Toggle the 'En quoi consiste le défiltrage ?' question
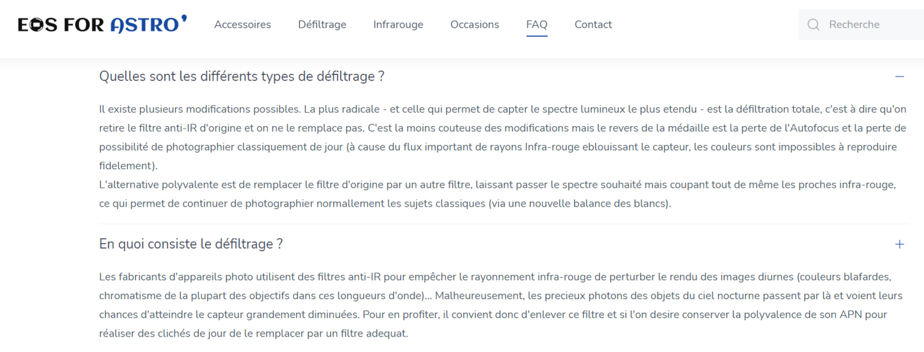This screenshot has height=352, width=924. tap(191, 244)
